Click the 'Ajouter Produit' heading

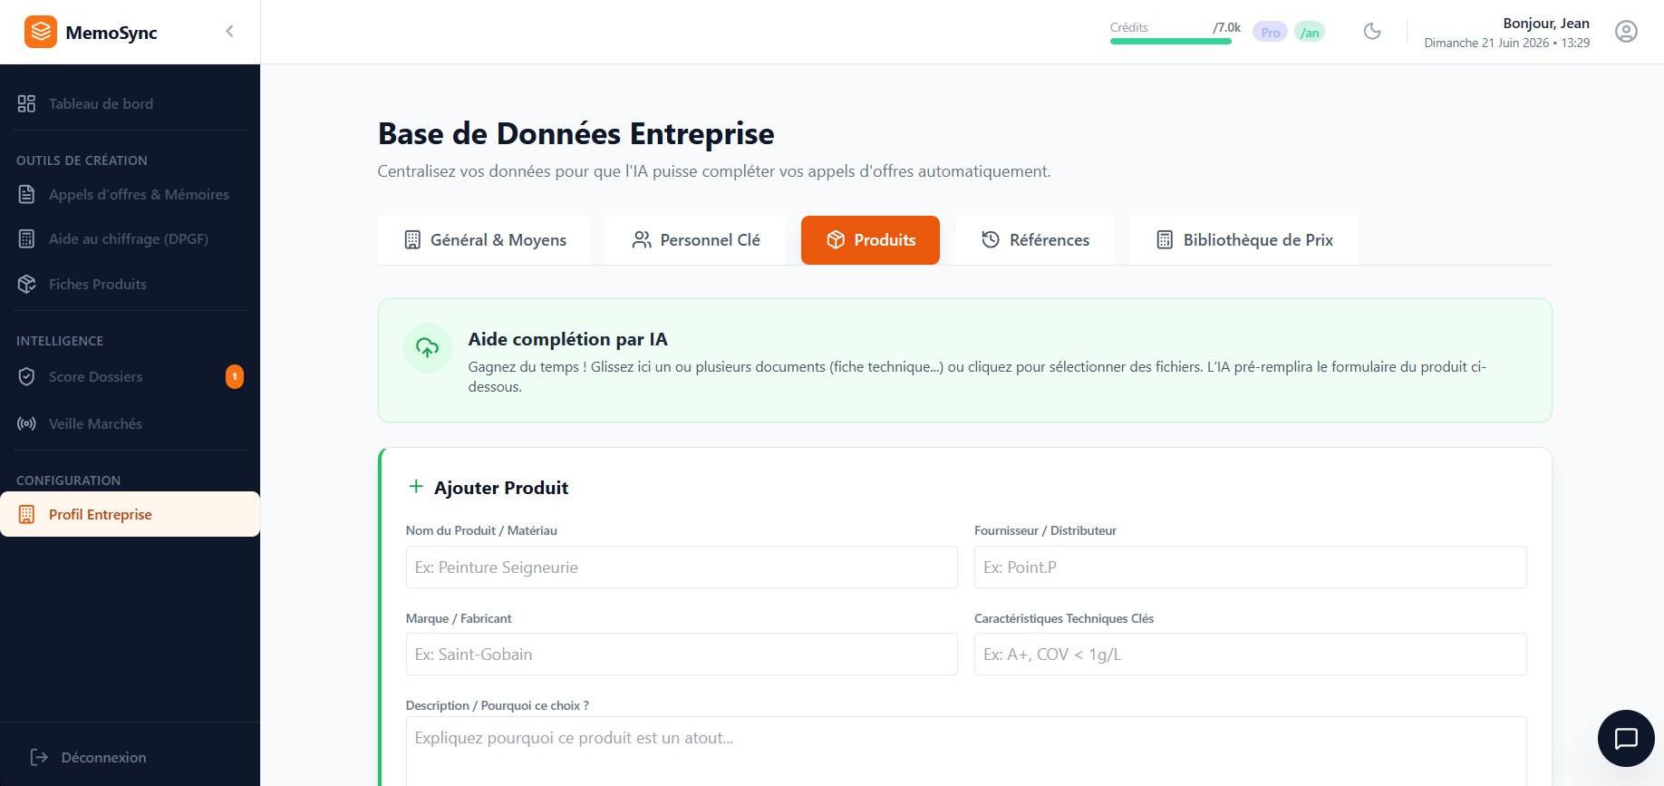tap(501, 488)
